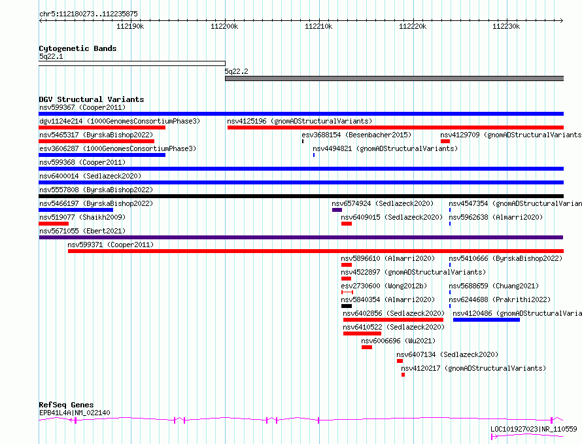Image resolution: width=582 pixels, height=444 pixels.
Task: Open nsv4125196 gnomAD structural variant label
Action: point(300,121)
